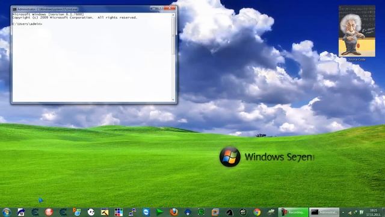Click the cmd scrollbar down arrow

click(x=173, y=99)
